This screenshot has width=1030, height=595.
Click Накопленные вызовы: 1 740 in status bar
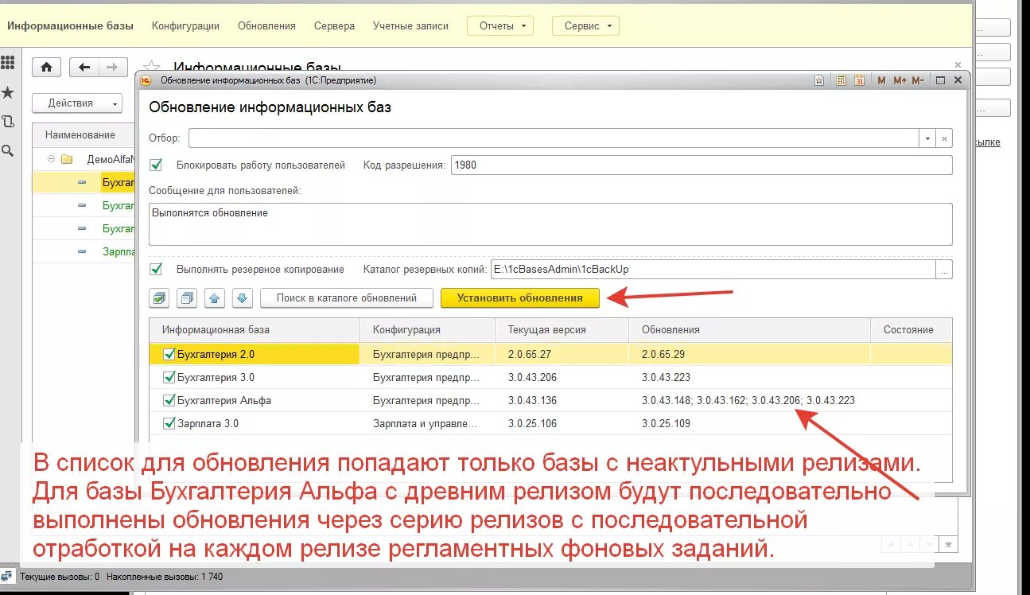[164, 577]
